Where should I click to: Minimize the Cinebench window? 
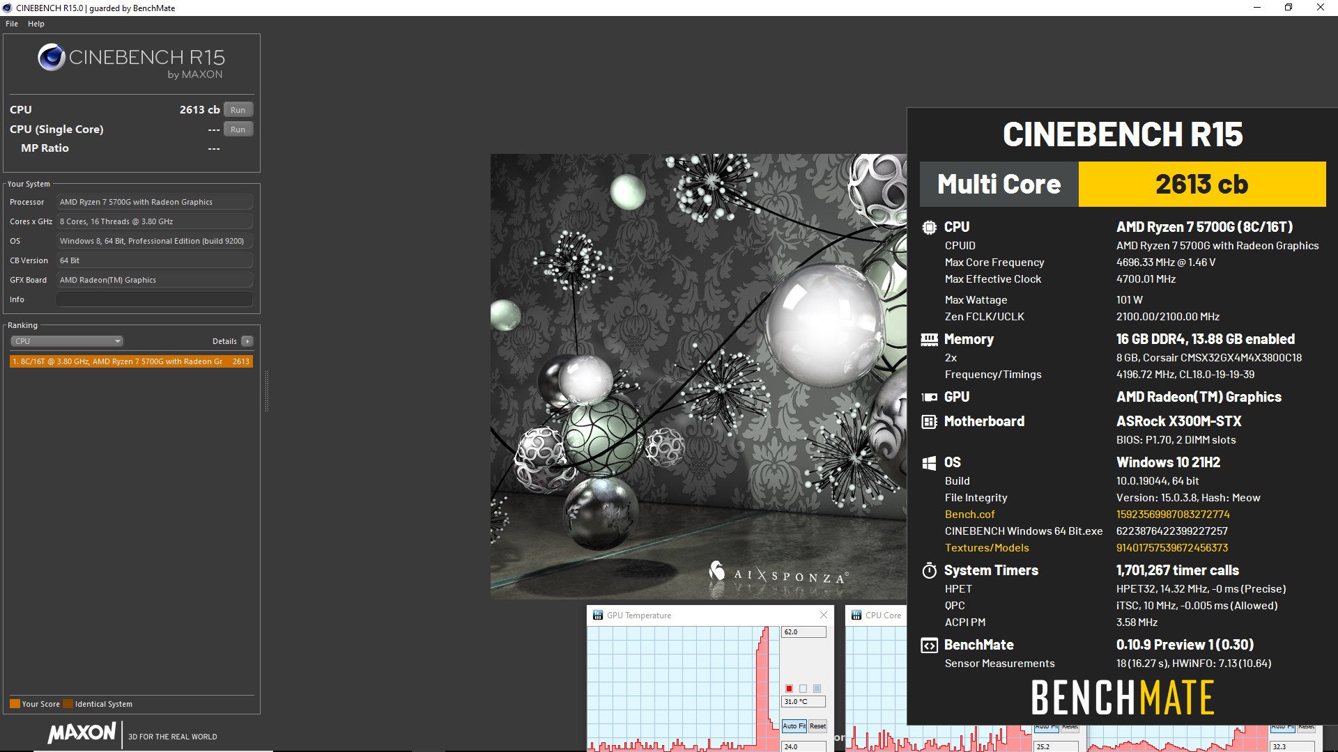click(1257, 8)
